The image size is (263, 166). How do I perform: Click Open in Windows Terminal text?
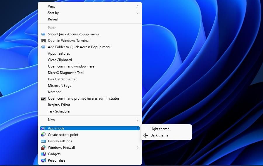point(69,41)
